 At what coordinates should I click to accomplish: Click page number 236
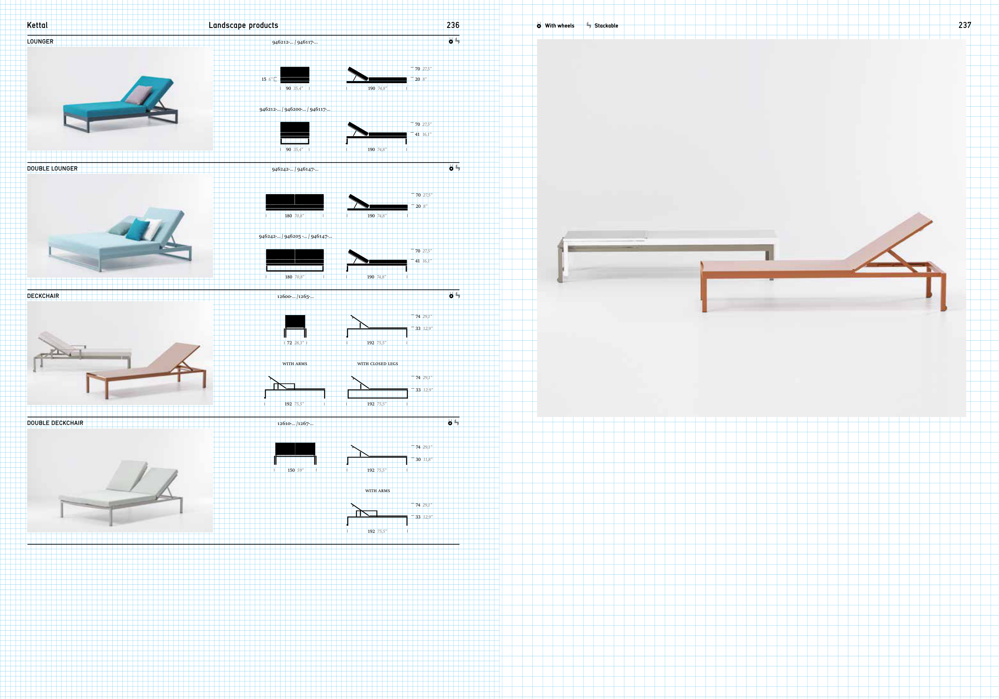click(x=452, y=25)
